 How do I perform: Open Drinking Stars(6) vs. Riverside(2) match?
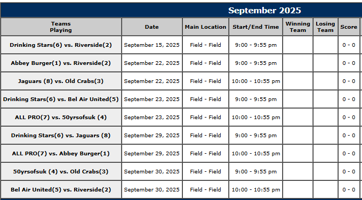tap(61, 45)
